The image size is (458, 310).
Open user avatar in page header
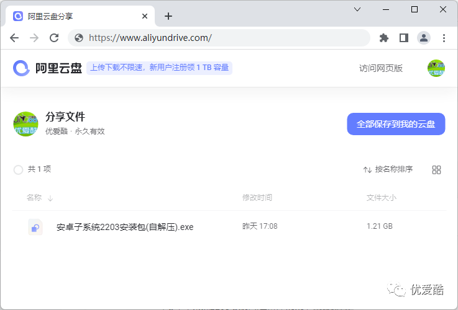pyautogui.click(x=436, y=68)
